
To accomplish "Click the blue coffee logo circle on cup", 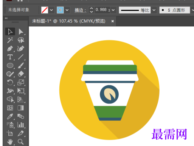I will [109, 94].
